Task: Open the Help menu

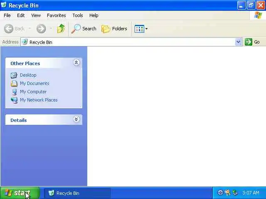Action: 94,15
